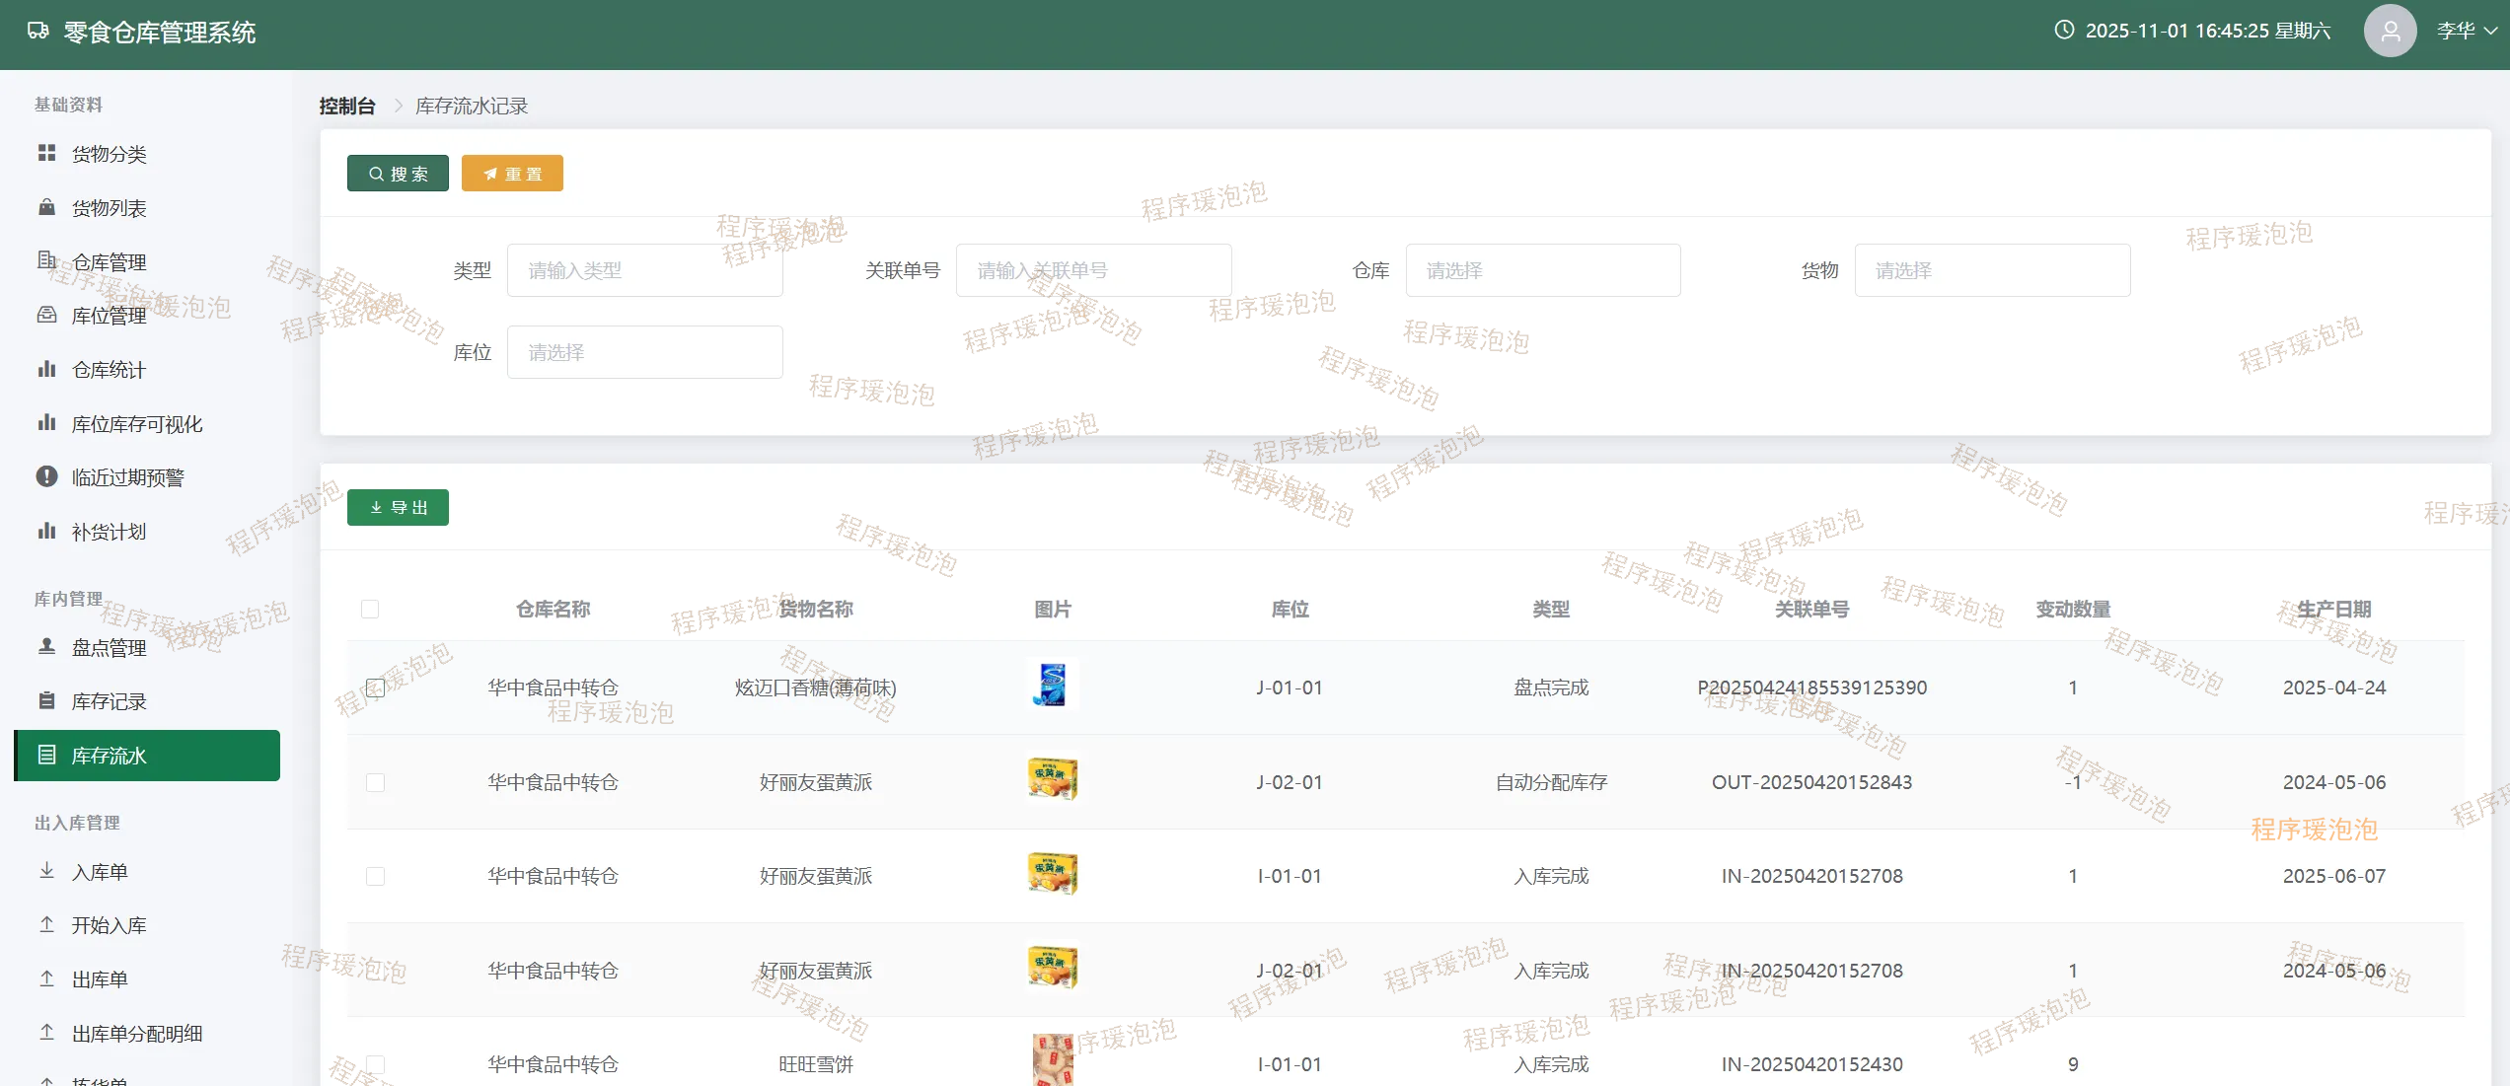
Task: Click the 货物分类 grid icon in sidebar
Action: [x=46, y=153]
